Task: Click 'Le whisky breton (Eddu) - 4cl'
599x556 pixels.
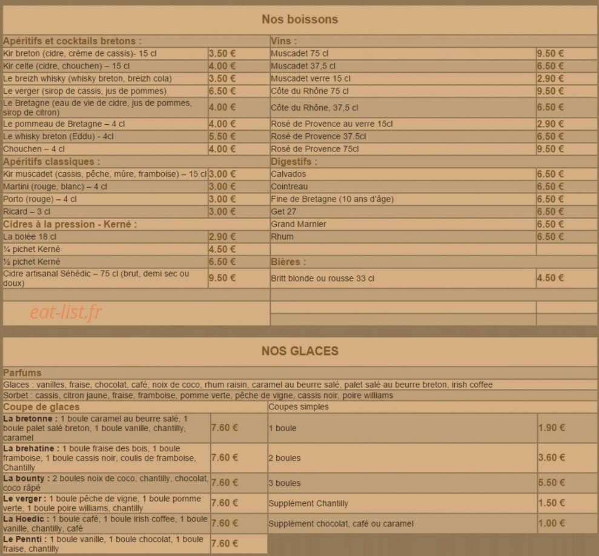Action: pyautogui.click(x=58, y=136)
